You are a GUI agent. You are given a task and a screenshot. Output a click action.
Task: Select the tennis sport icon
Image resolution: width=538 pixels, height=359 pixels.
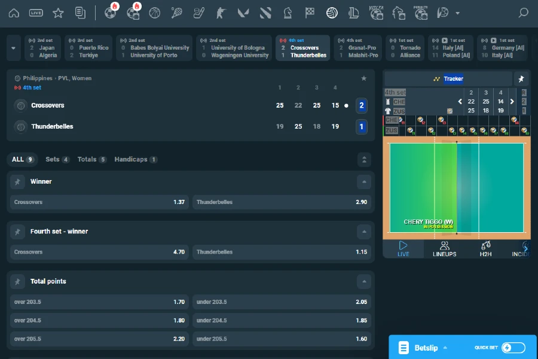click(x=177, y=13)
